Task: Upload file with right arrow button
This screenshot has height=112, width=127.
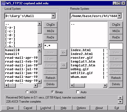Action: tap(63, 65)
